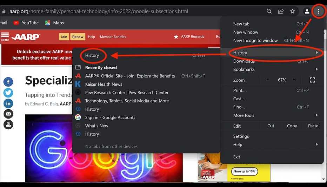
Task: Click the profile avatar icon
Action: pyautogui.click(x=307, y=11)
